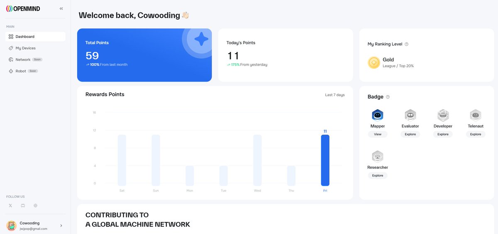
Task: Click the Dashboard grid icon
Action: pos(11,37)
